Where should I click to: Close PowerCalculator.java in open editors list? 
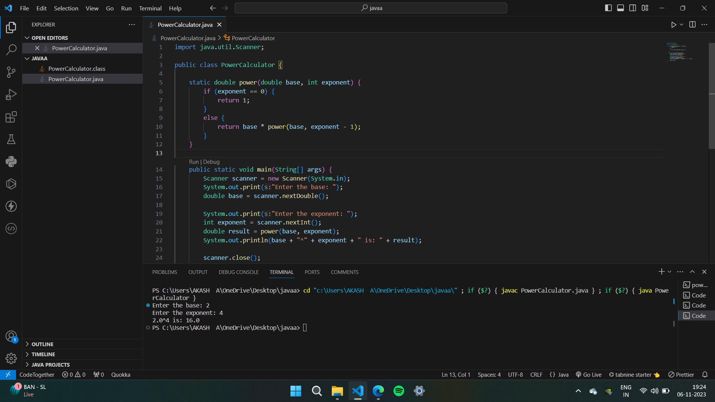pos(37,48)
